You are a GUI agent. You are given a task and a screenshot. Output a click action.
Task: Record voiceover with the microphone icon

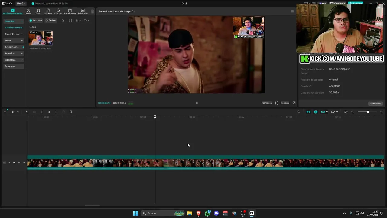298,112
